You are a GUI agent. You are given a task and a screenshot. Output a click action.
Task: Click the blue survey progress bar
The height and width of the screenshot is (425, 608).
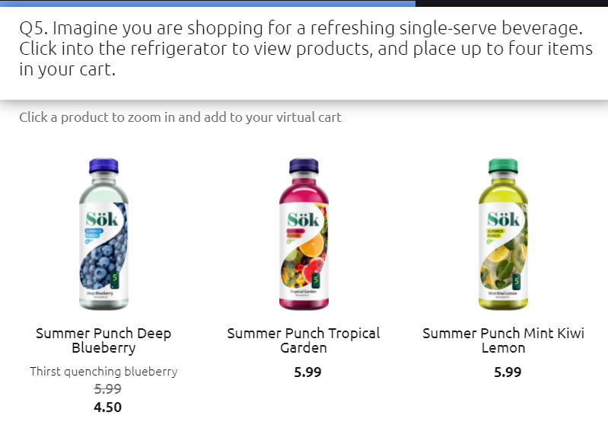(x=208, y=3)
